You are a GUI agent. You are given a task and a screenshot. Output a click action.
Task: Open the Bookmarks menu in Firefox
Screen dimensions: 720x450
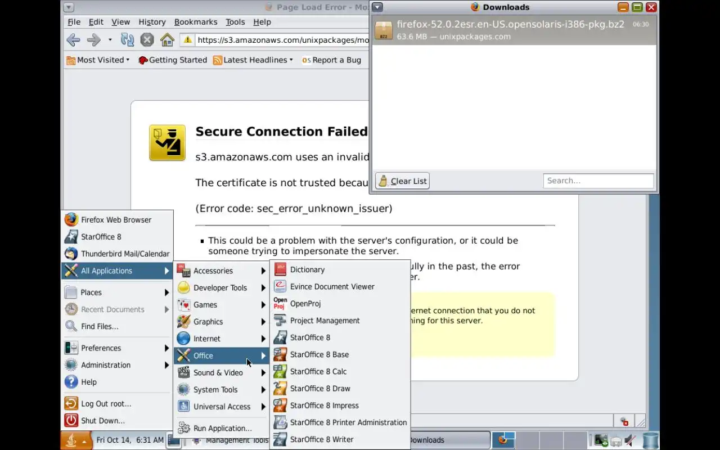tap(196, 22)
